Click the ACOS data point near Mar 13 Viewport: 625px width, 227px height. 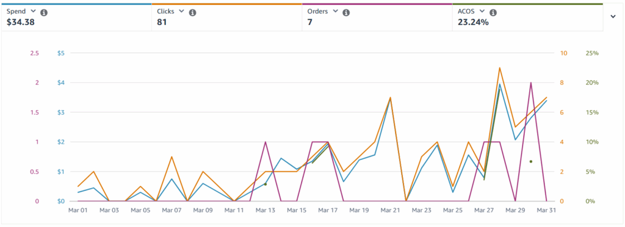click(266, 184)
